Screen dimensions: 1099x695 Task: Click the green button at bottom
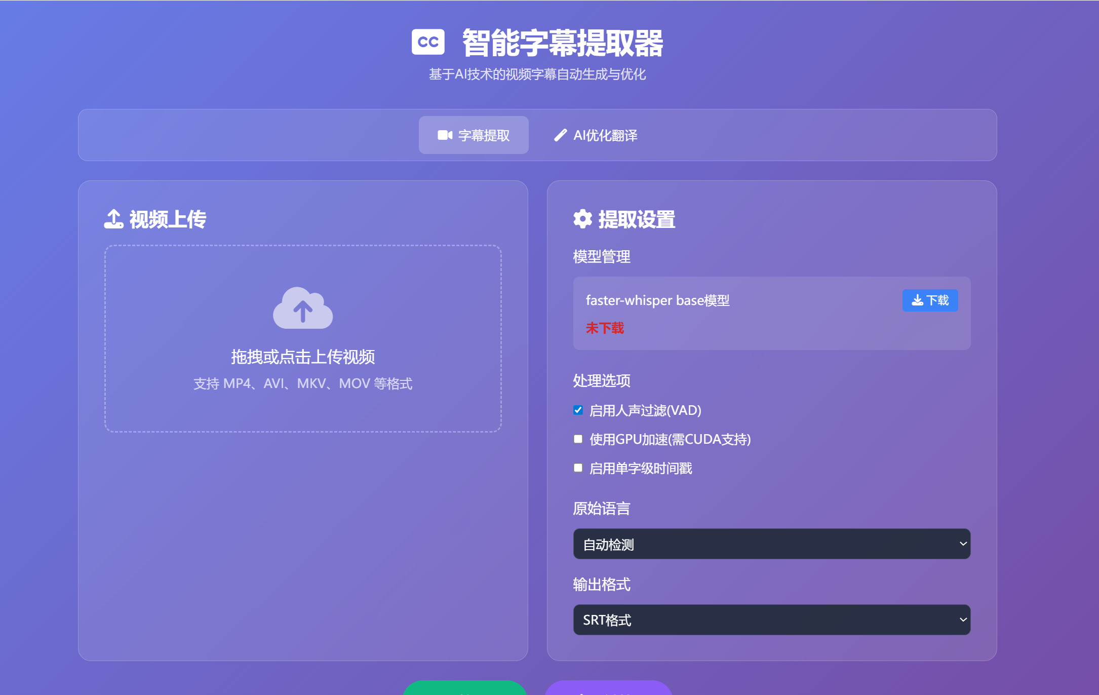click(x=464, y=688)
